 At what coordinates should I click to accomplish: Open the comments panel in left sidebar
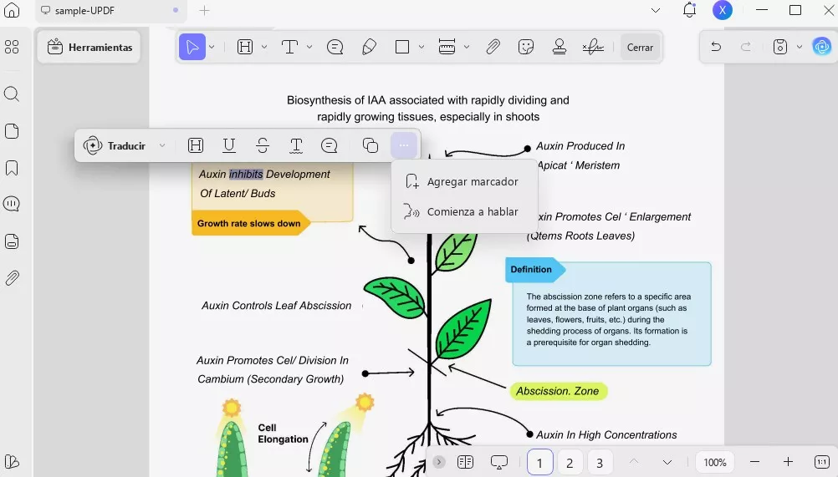point(12,204)
